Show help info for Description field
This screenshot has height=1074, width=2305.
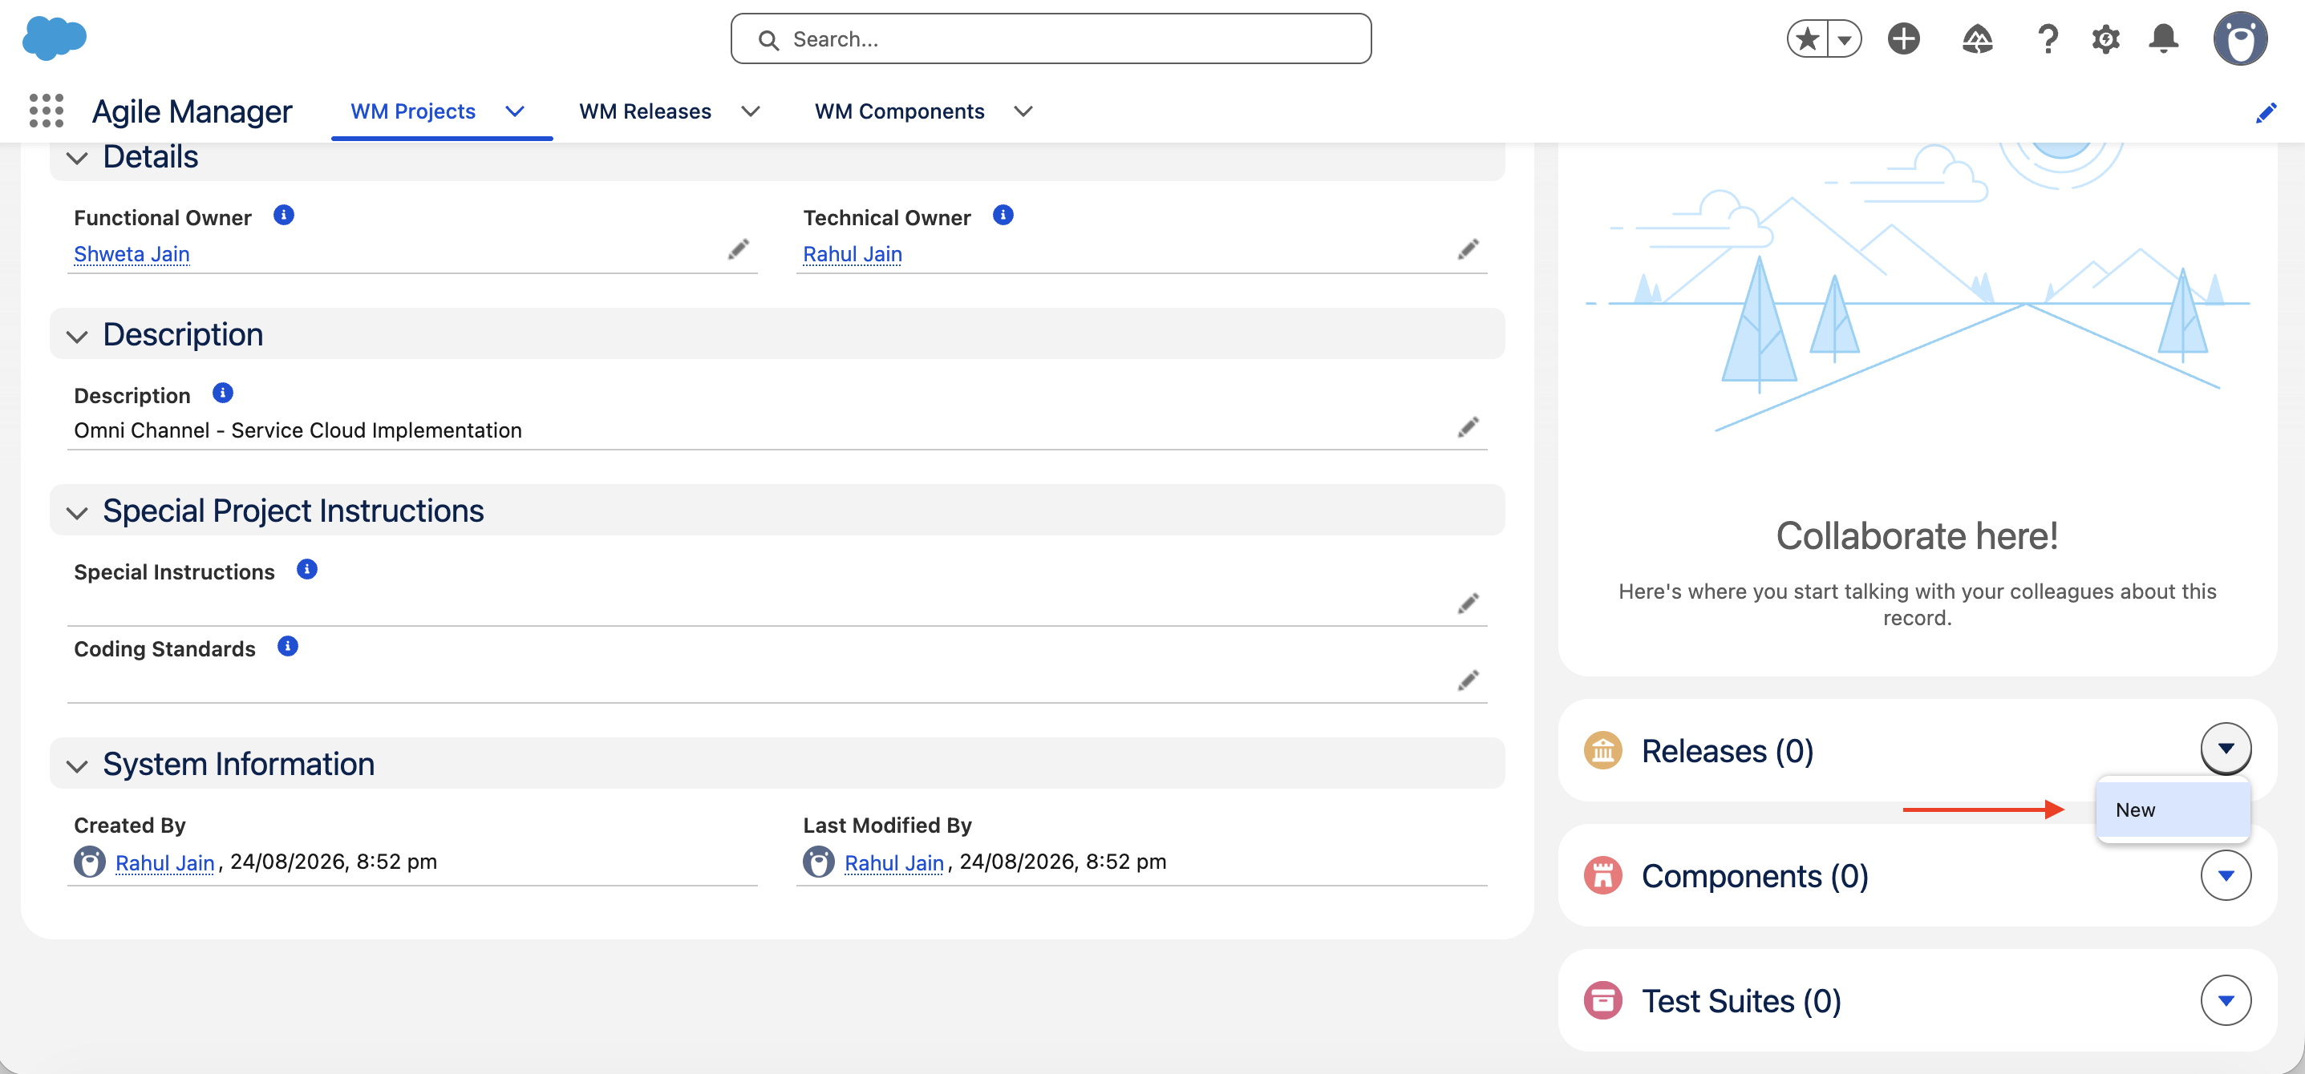point(223,393)
